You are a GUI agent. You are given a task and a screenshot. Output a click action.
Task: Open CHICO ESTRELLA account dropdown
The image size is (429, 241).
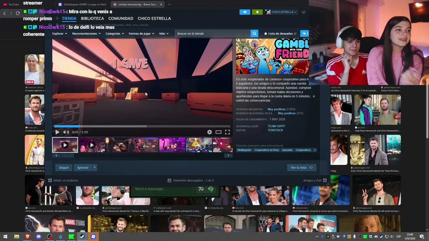pos(281,12)
